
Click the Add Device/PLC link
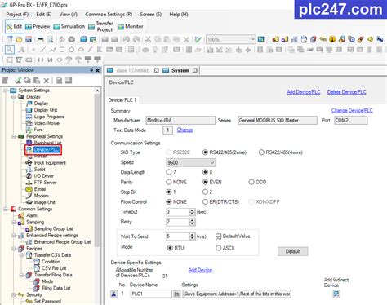coord(303,92)
